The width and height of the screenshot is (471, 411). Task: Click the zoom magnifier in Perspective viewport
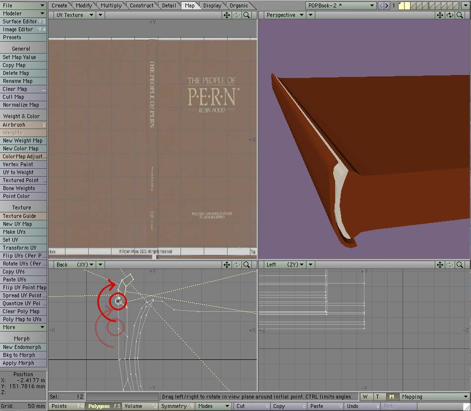click(x=460, y=15)
